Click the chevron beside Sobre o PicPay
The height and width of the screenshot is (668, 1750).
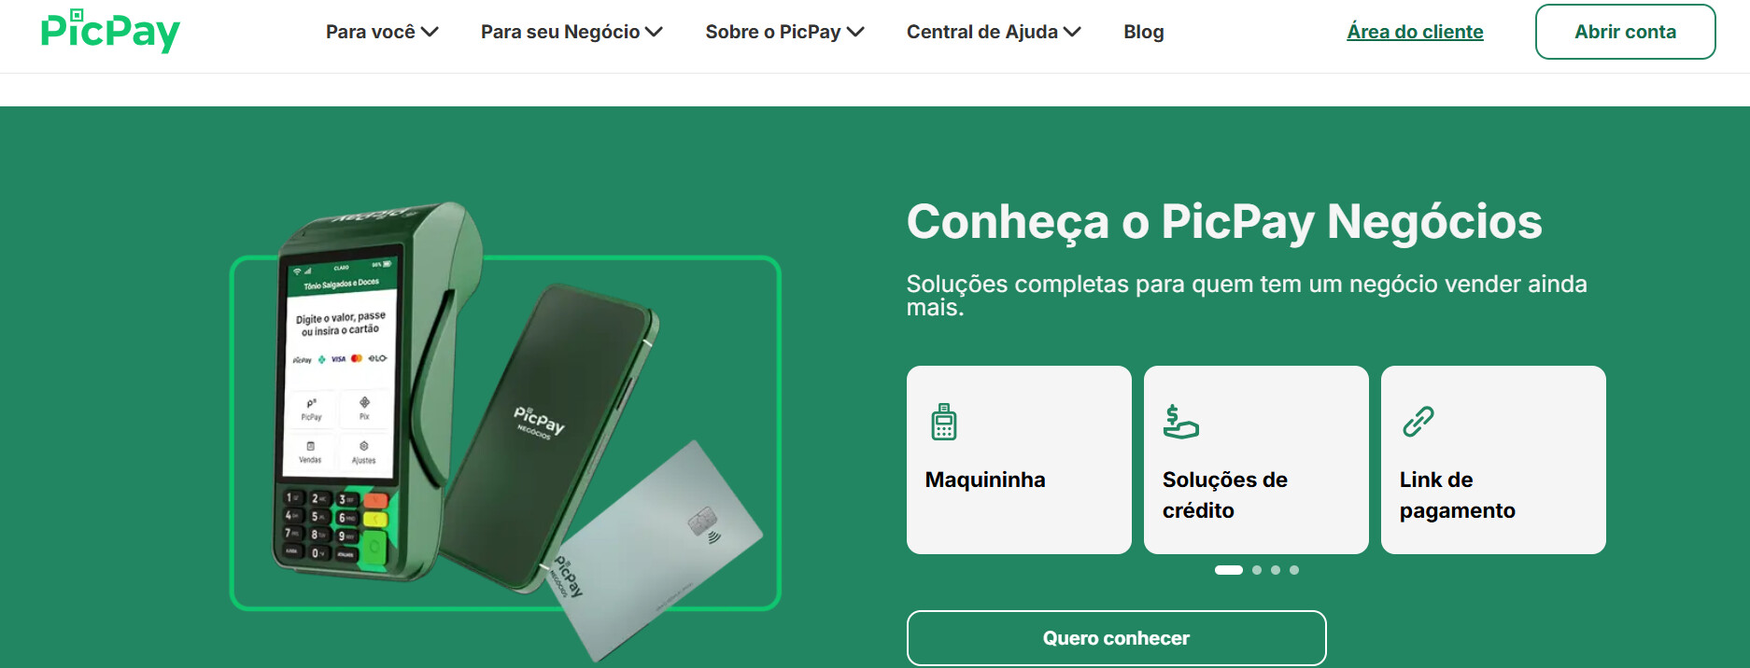855,32
